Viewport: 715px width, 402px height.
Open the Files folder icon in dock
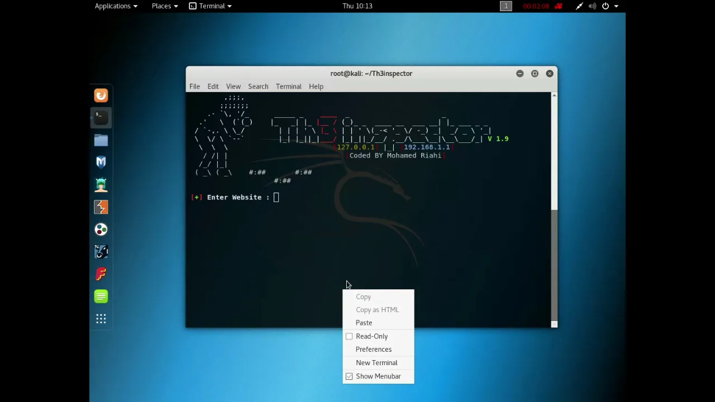101,140
